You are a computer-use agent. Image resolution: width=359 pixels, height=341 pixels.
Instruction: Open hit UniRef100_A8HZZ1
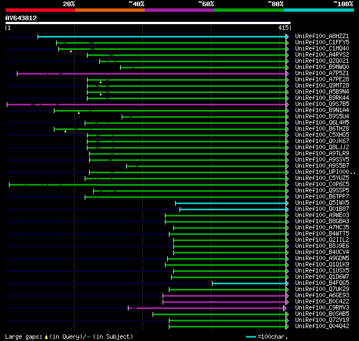pyautogui.click(x=322, y=36)
